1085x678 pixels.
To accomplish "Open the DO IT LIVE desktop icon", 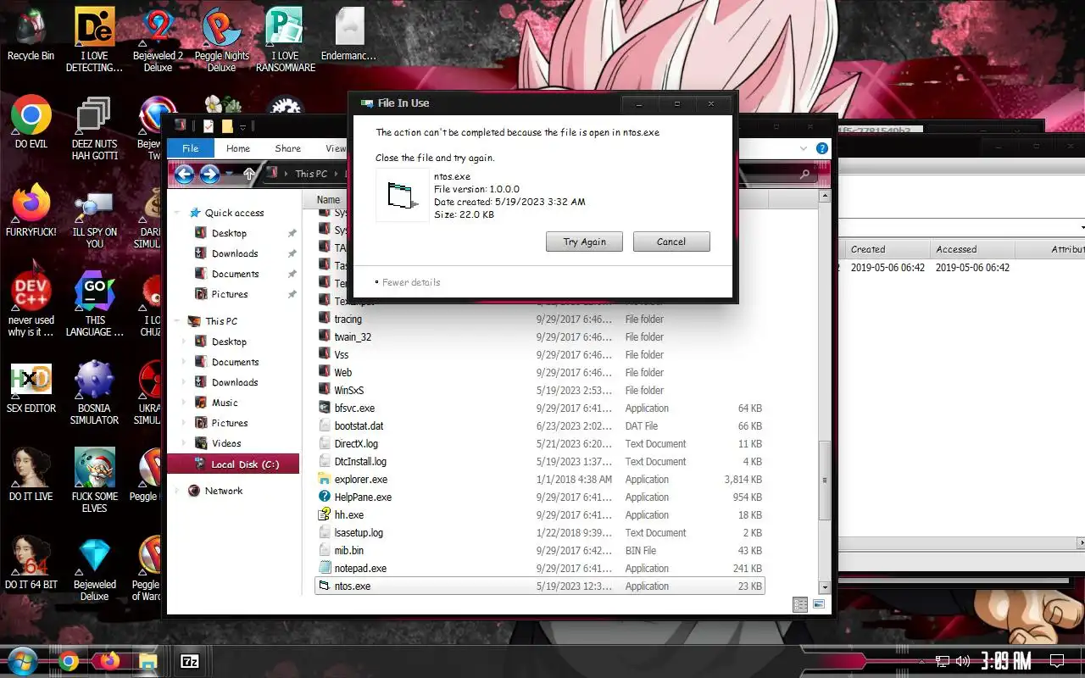I will [x=31, y=475].
